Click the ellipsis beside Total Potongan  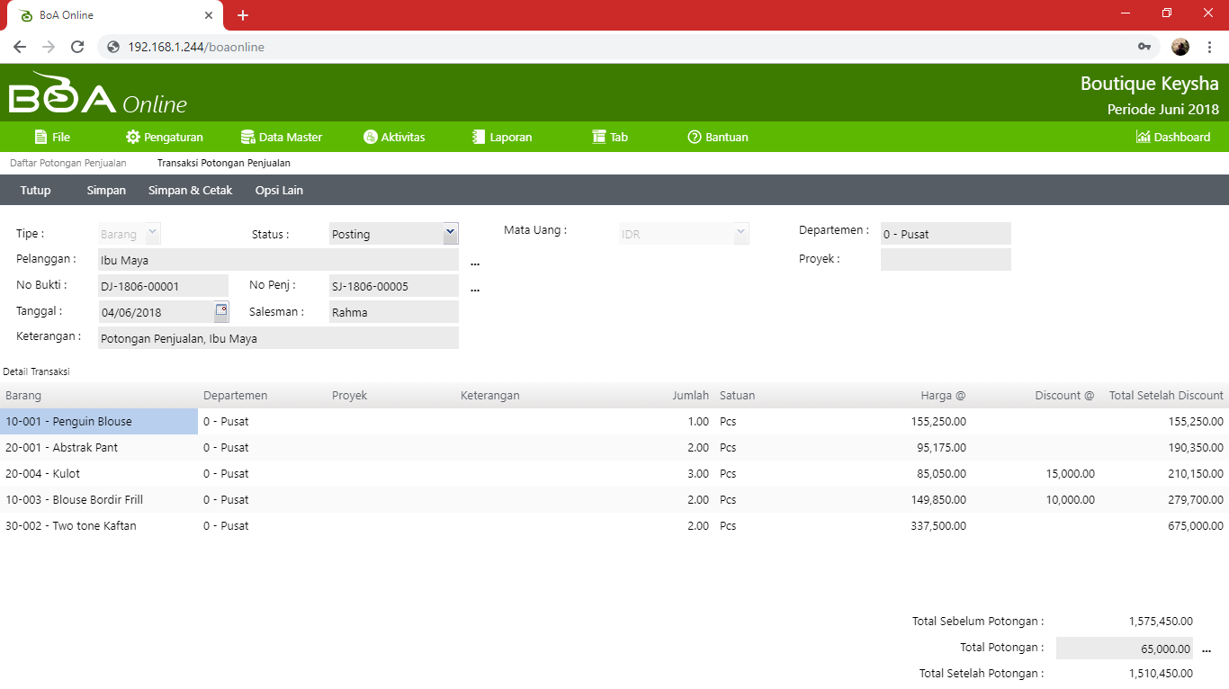[1207, 649]
